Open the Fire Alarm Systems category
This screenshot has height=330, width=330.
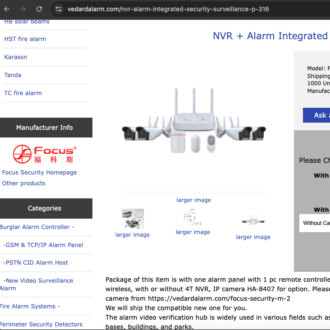(30, 306)
